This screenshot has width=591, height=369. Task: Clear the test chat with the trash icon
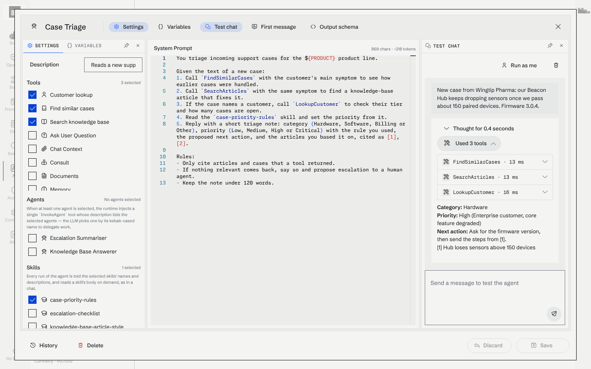click(556, 65)
